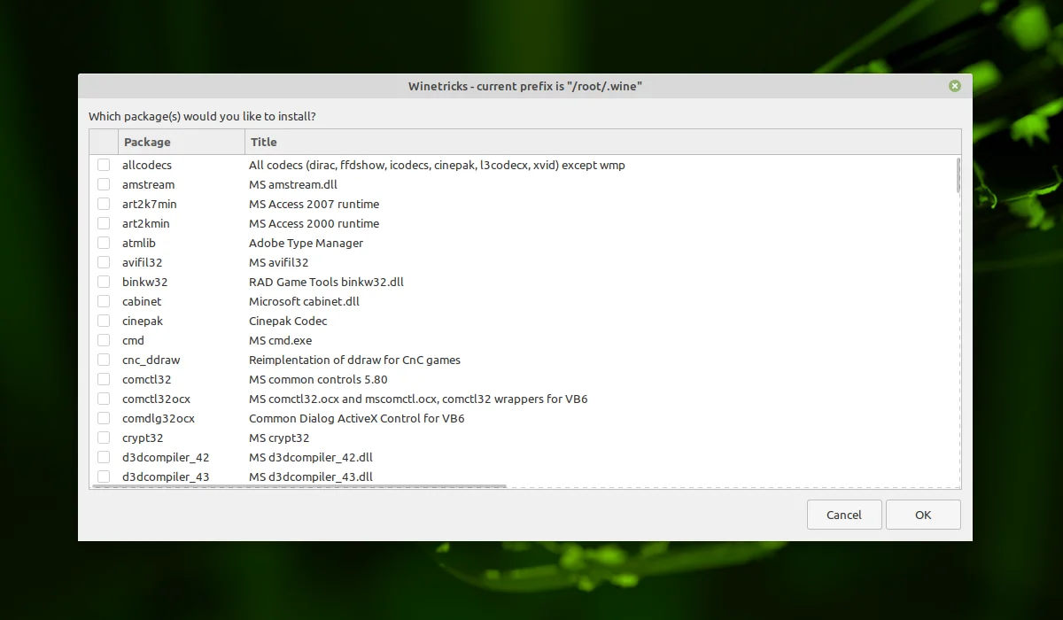Select the cinepak package checkbox
The image size is (1063, 620).
pos(104,321)
